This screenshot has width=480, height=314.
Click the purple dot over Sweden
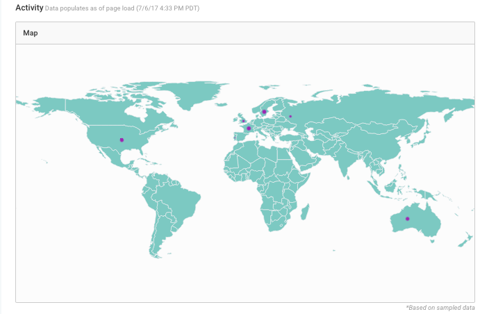pyautogui.click(x=264, y=112)
